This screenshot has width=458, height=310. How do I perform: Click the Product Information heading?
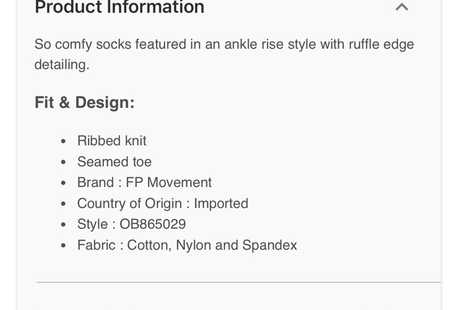119,7
